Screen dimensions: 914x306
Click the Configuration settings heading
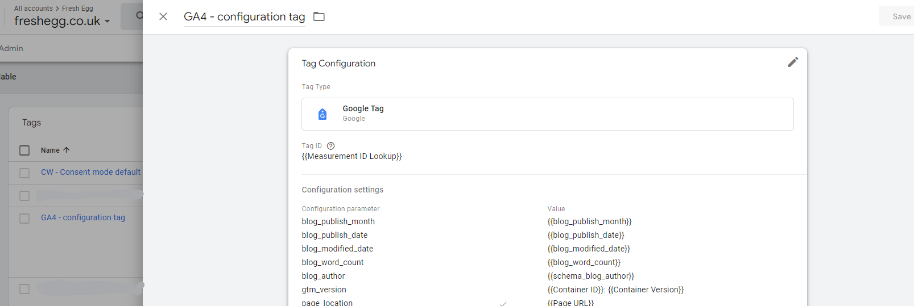pos(342,190)
